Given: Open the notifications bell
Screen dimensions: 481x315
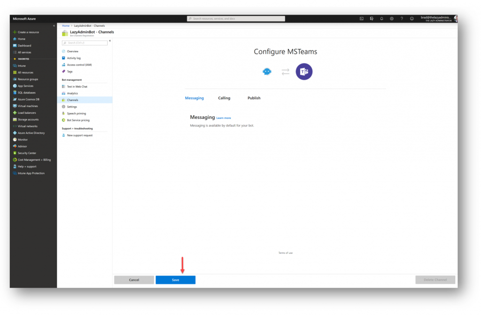Looking at the screenshot, I should (381, 19).
